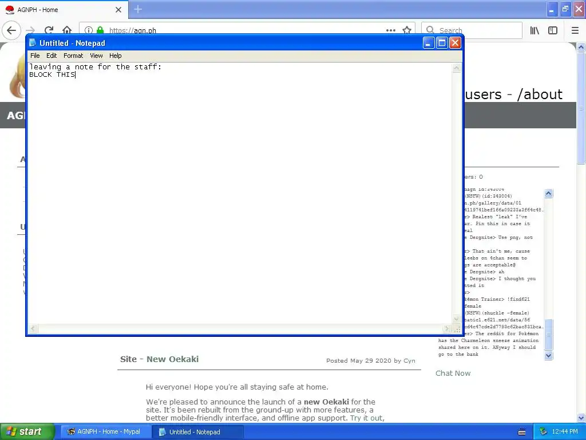Click the chat box scrollbar thumb
Image resolution: width=586 pixels, height=440 pixels.
click(x=548, y=335)
